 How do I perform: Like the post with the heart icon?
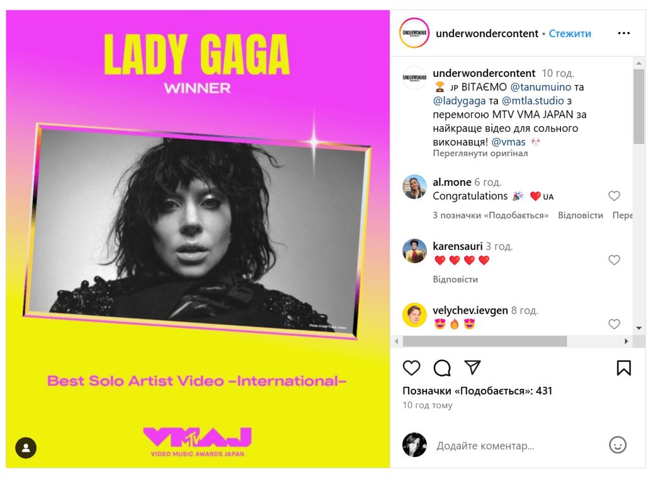[411, 367]
